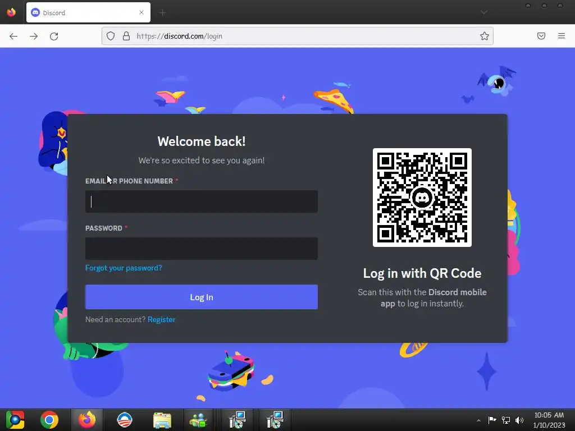Screen dimensions: 575x431
Task: Open the first installer disc taskbar icon
Action: coord(238,420)
